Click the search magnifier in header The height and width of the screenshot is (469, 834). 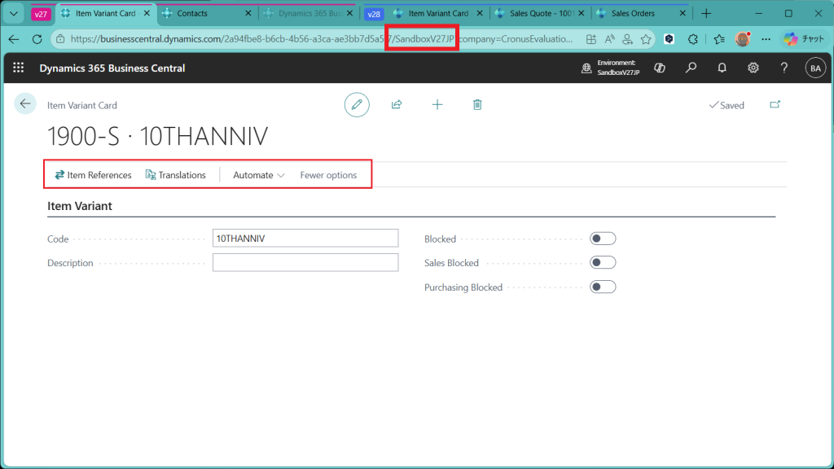click(x=691, y=68)
